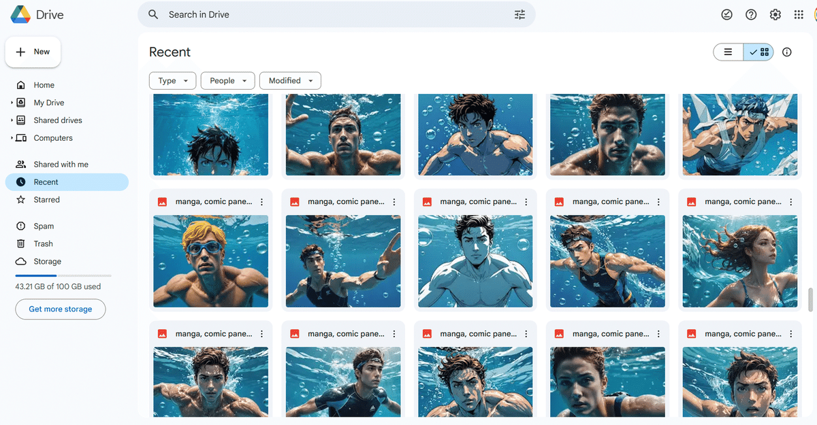Show the view details info icon
817x425 pixels.
click(787, 52)
